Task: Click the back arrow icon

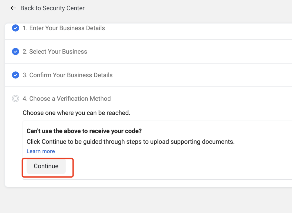Action: click(13, 8)
